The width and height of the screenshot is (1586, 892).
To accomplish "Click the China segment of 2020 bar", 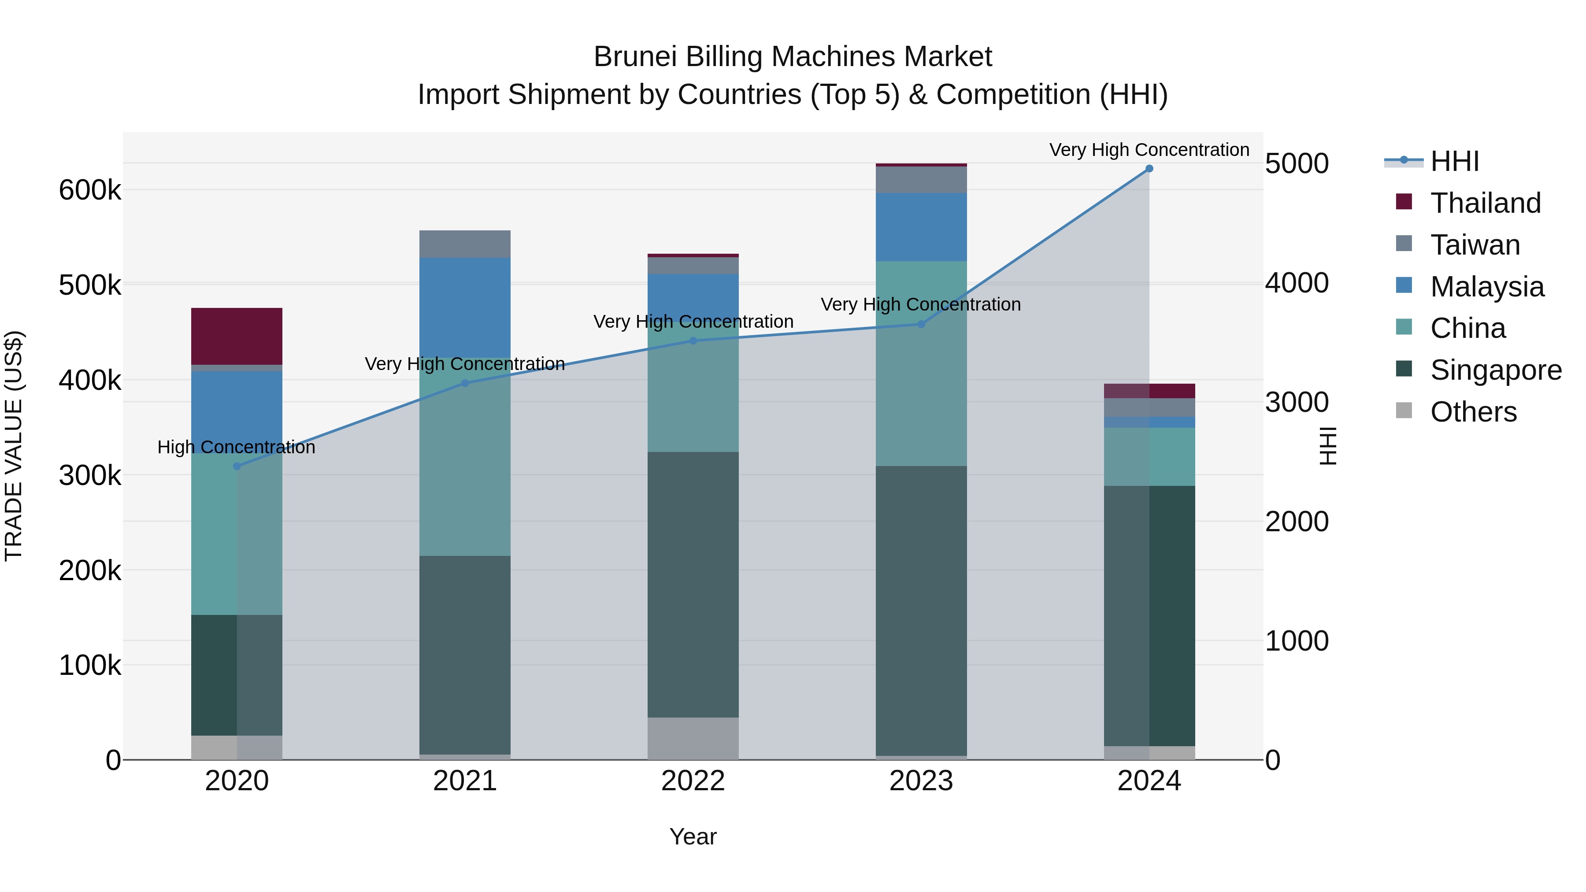I will [237, 534].
